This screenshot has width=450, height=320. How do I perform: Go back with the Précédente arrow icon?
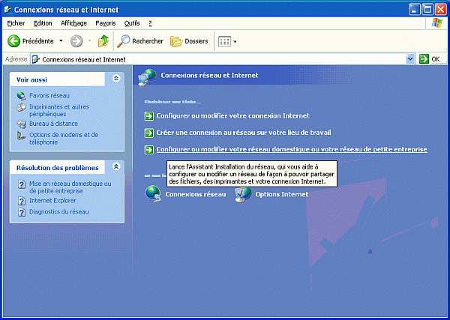(13, 41)
